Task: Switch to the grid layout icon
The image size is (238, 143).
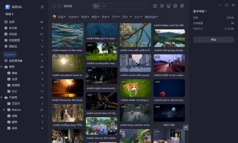Action: click(x=175, y=6)
